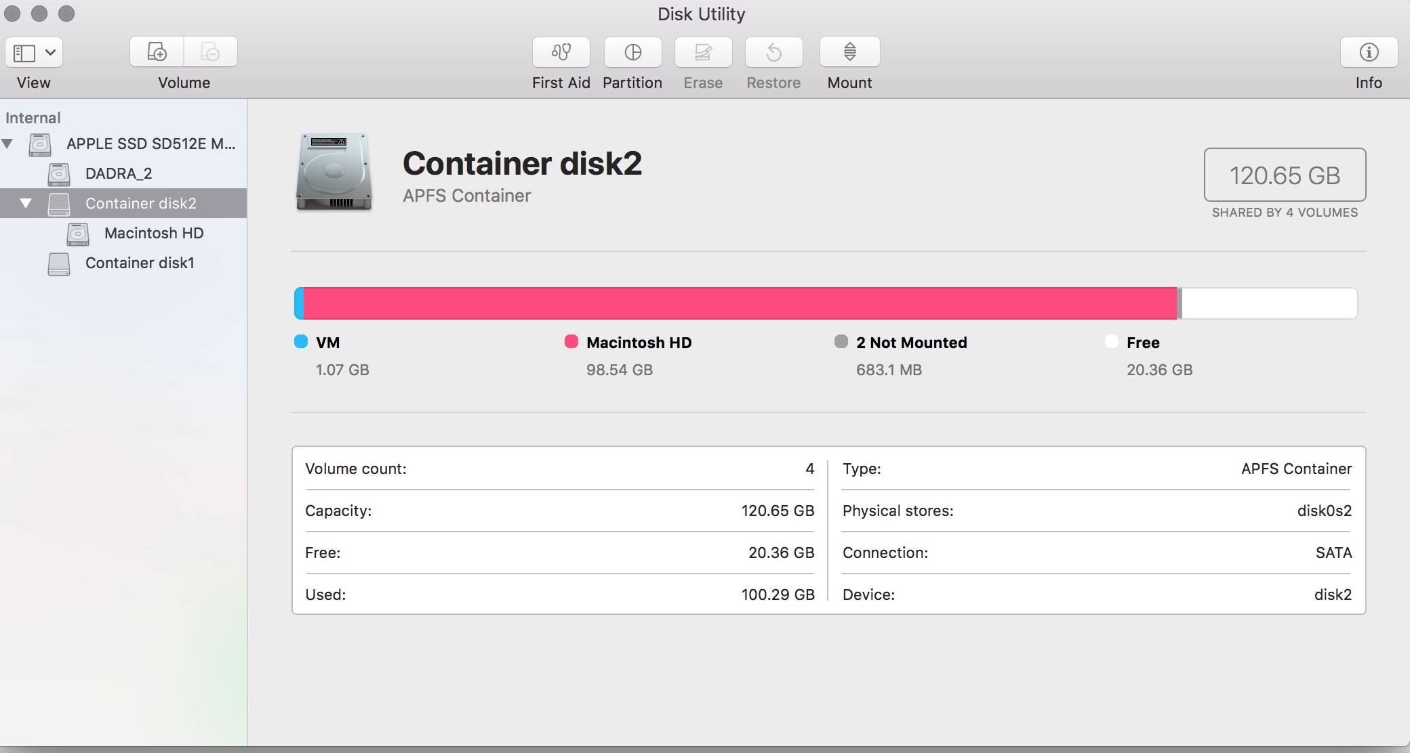Click the APFS Container subtitle under the title
Screen dimensions: 1410x753
pos(467,196)
